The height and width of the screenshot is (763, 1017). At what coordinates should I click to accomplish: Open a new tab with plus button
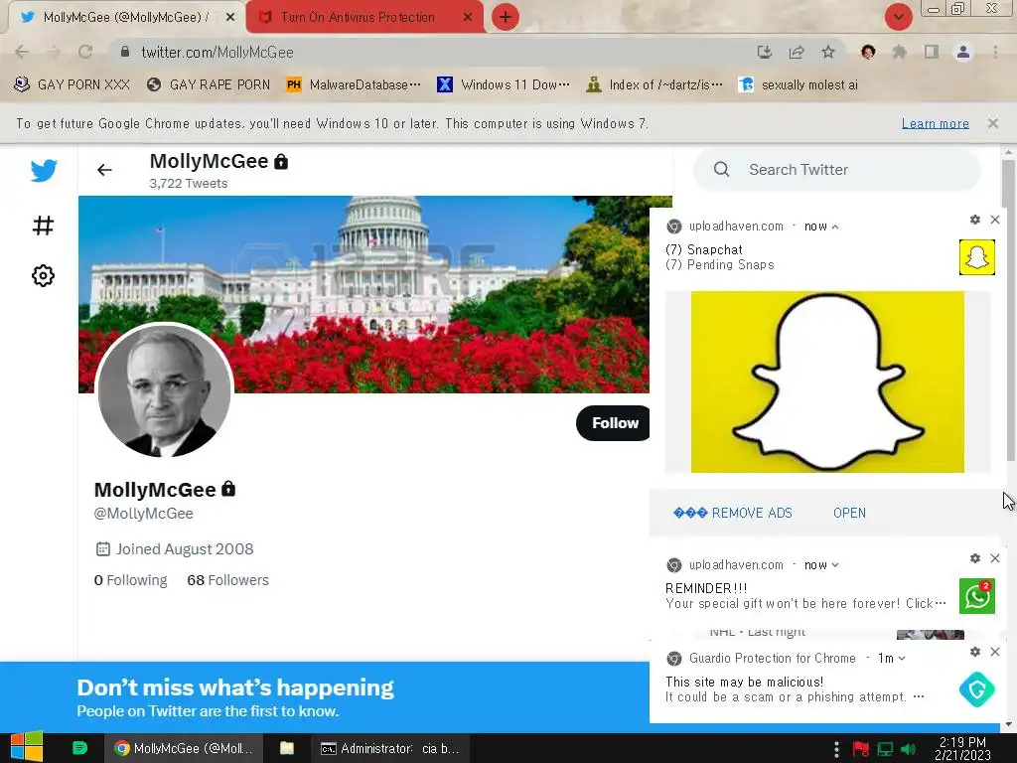pos(506,18)
